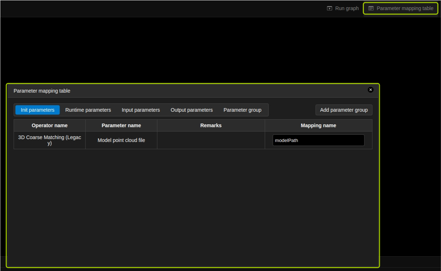Click the Model point cloud file cell

121,140
